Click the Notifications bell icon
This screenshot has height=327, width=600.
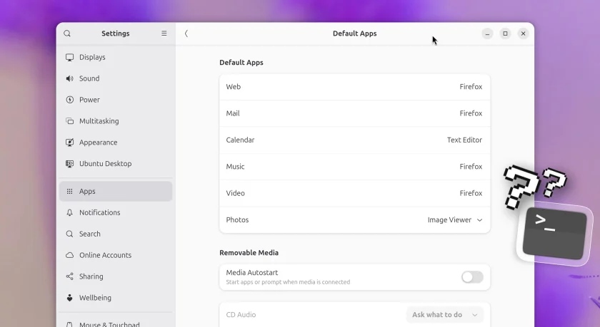tap(70, 212)
